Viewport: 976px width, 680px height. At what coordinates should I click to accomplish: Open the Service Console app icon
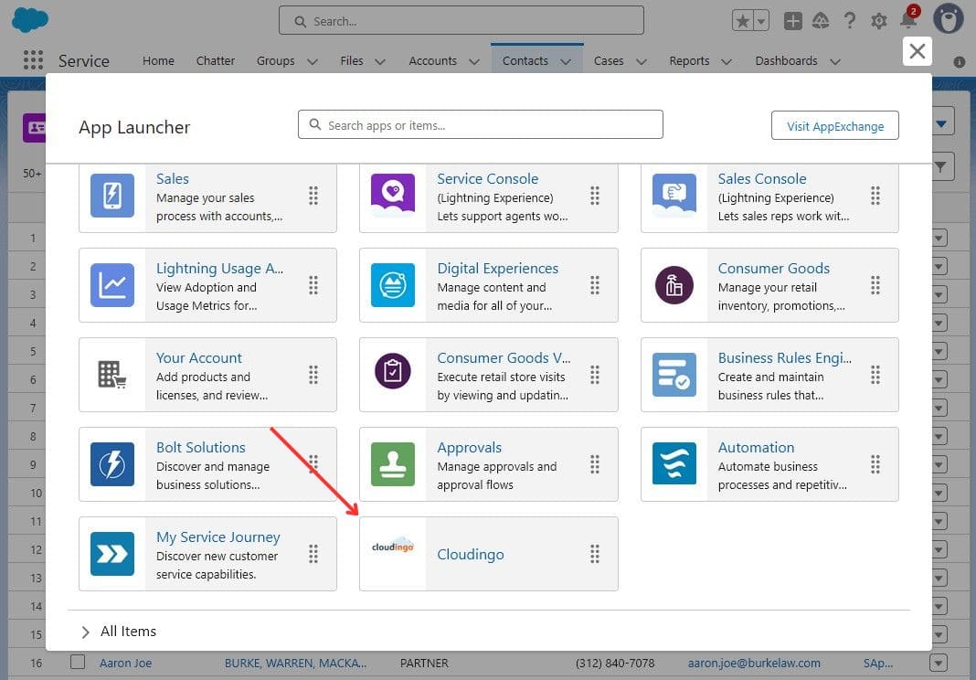[392, 195]
